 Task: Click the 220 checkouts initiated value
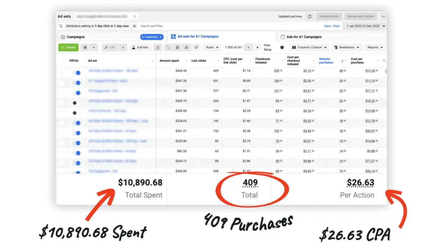coord(276,71)
